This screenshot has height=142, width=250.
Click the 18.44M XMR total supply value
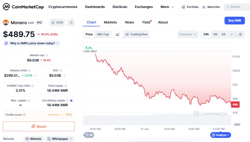point(58,91)
